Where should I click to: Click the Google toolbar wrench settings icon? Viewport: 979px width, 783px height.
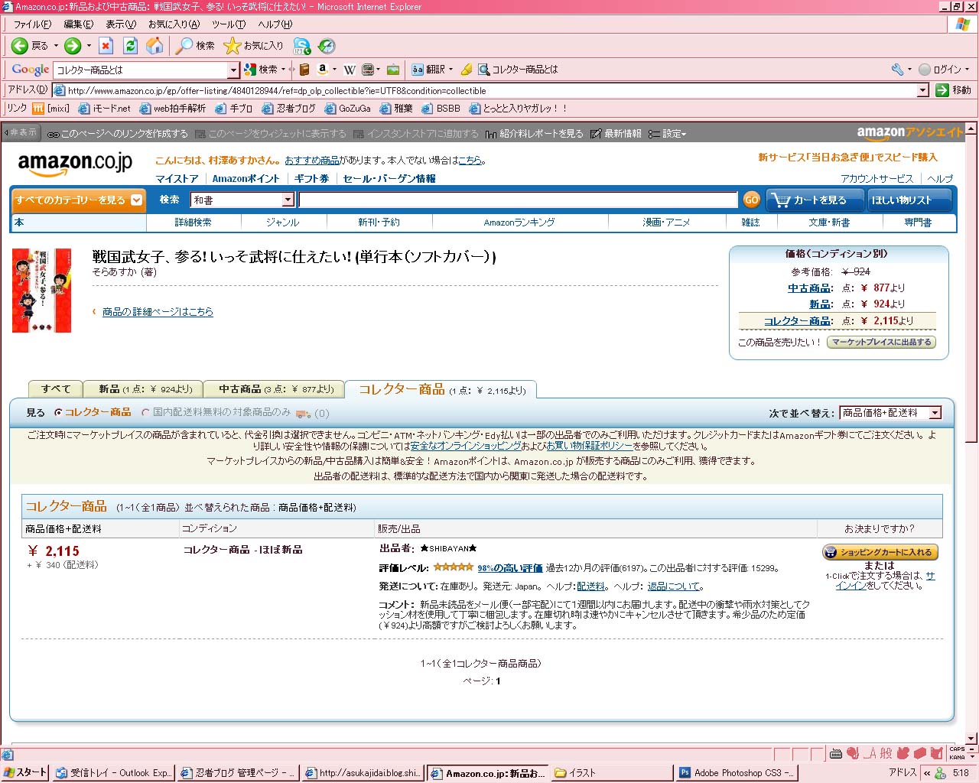(x=898, y=70)
